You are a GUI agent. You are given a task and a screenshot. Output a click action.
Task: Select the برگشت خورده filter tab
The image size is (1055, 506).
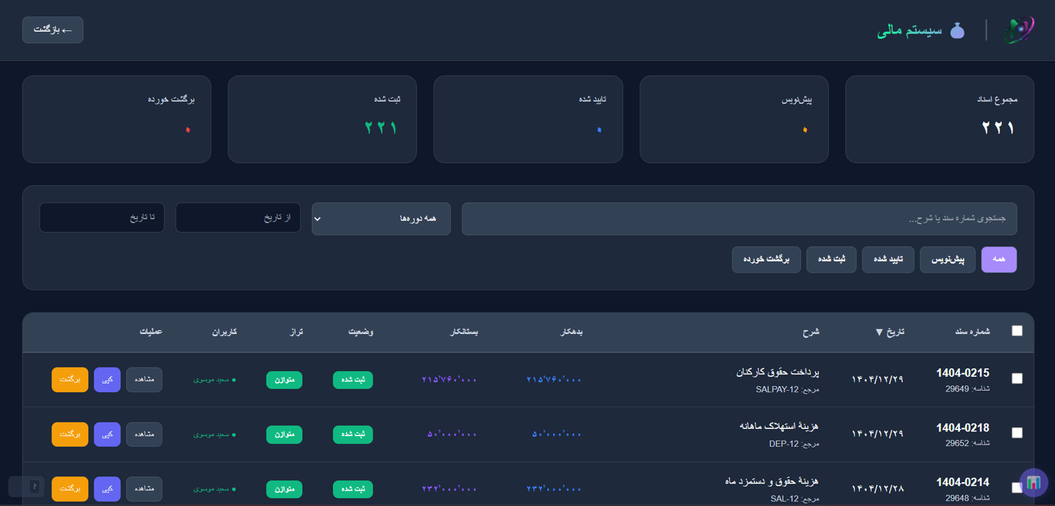tap(766, 260)
